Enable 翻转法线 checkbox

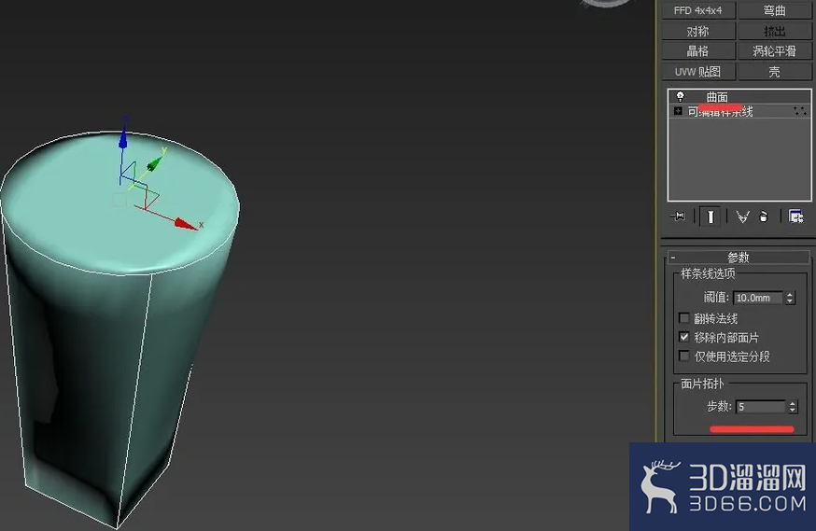pos(684,318)
